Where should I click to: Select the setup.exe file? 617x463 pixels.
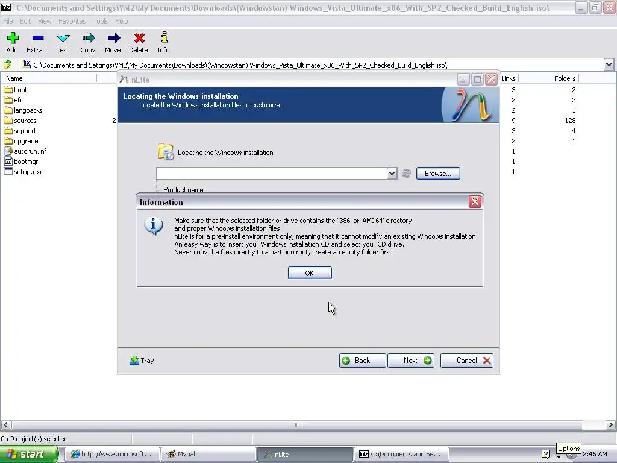(24, 172)
